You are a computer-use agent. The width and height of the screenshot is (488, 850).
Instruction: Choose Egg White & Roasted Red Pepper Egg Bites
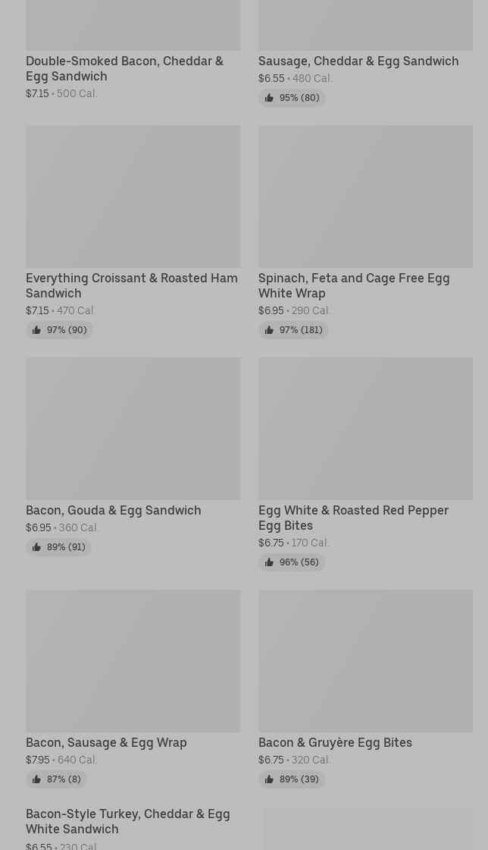click(x=353, y=518)
